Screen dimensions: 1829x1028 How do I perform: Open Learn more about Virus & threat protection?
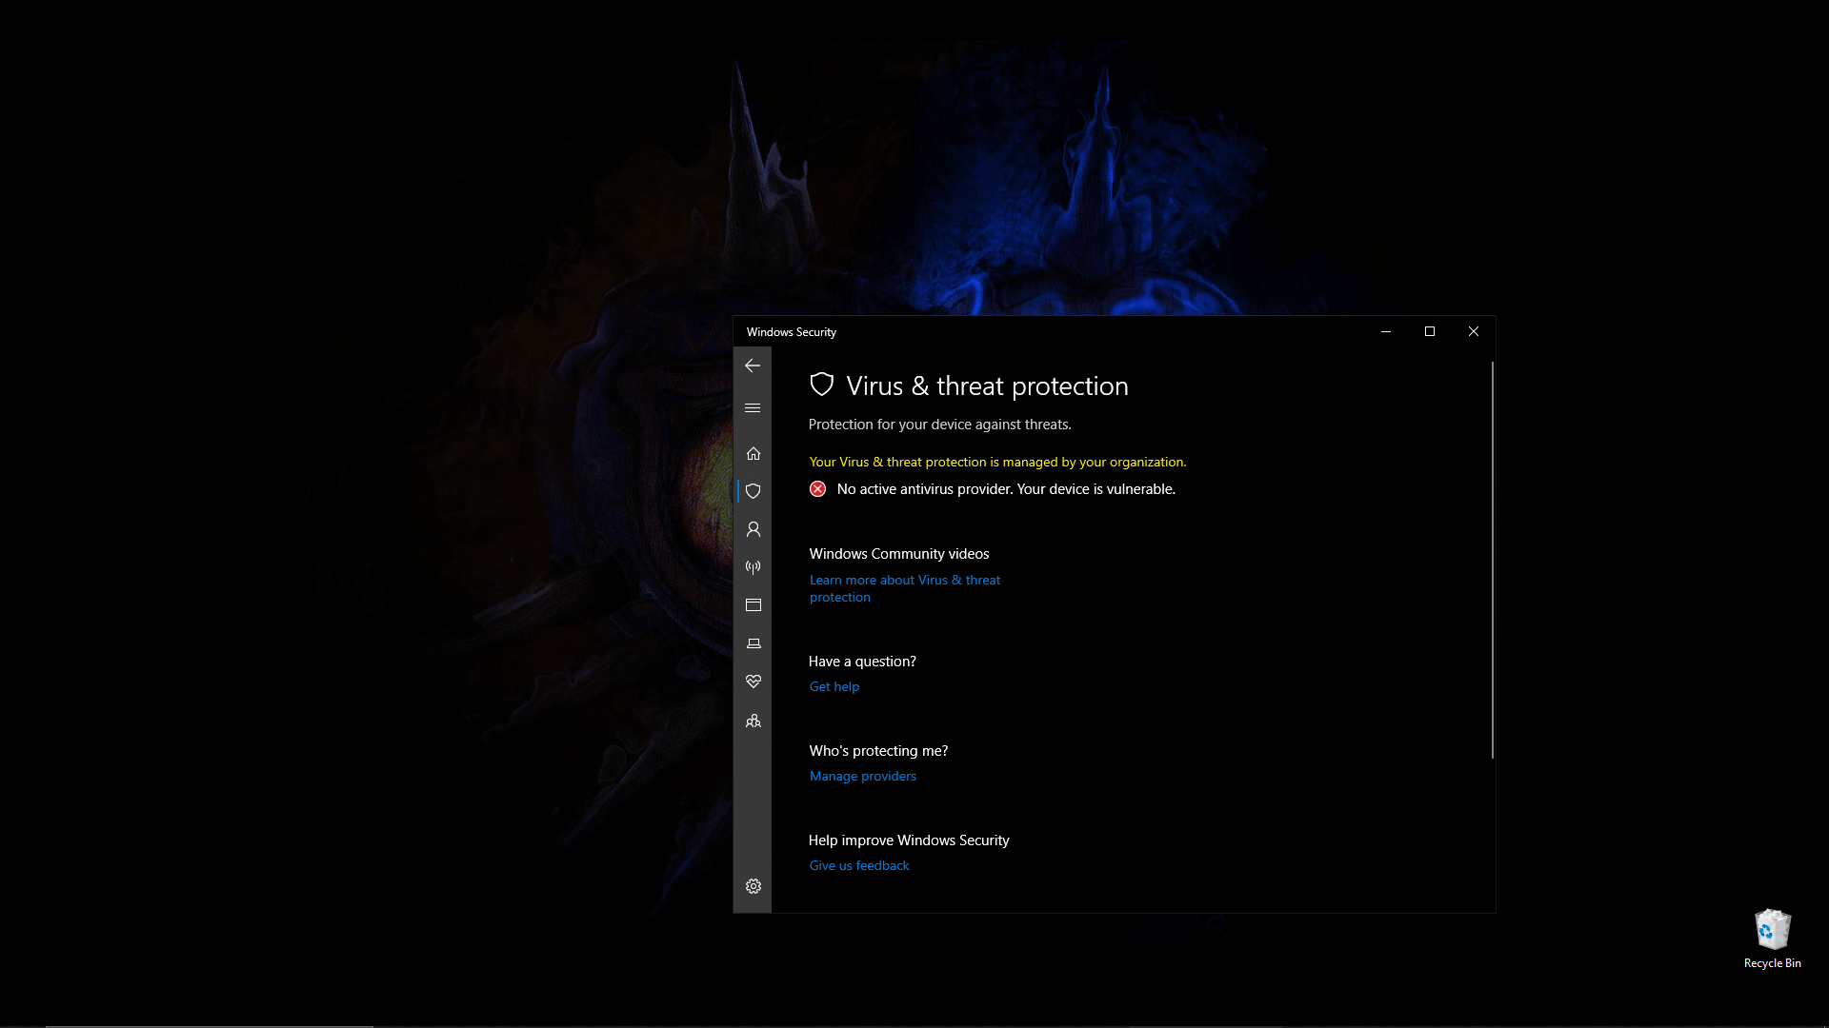(905, 588)
